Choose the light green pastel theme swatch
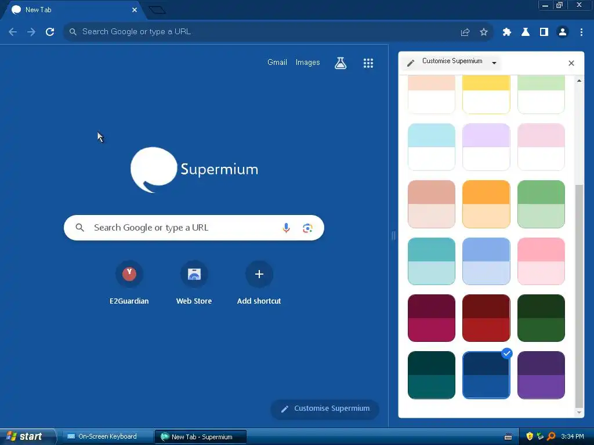 pyautogui.click(x=541, y=94)
